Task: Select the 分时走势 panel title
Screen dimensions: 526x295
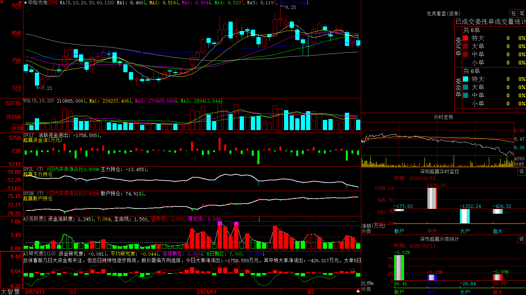Action: pyautogui.click(x=443, y=117)
